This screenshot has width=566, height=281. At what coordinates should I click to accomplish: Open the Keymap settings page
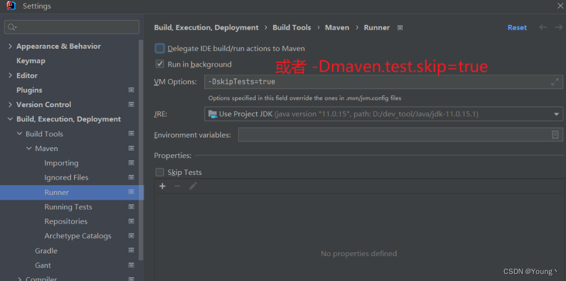[31, 61]
